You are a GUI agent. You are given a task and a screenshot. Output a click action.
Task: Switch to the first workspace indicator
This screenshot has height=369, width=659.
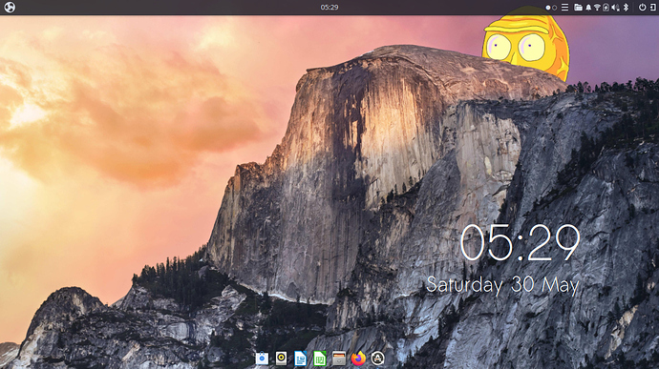point(548,8)
